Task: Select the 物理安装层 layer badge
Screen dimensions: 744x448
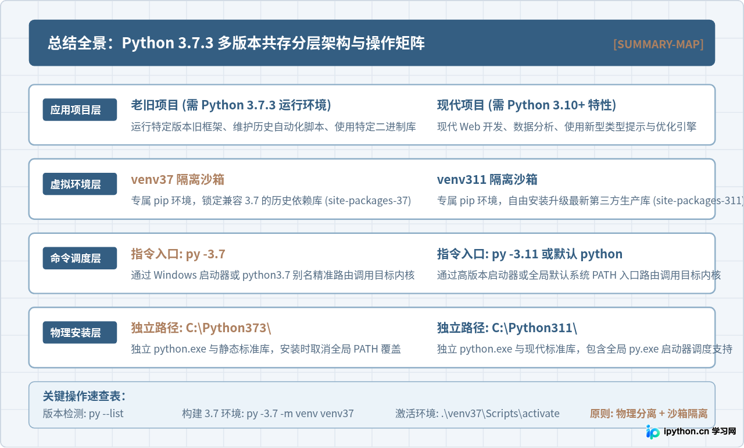Action: click(x=80, y=332)
